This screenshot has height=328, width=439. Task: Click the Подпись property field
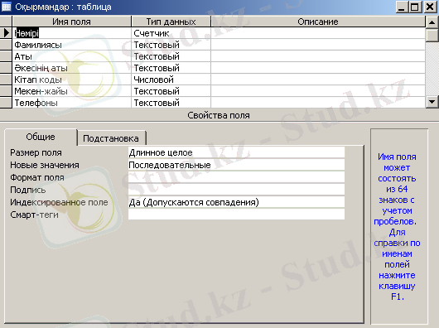point(236,190)
